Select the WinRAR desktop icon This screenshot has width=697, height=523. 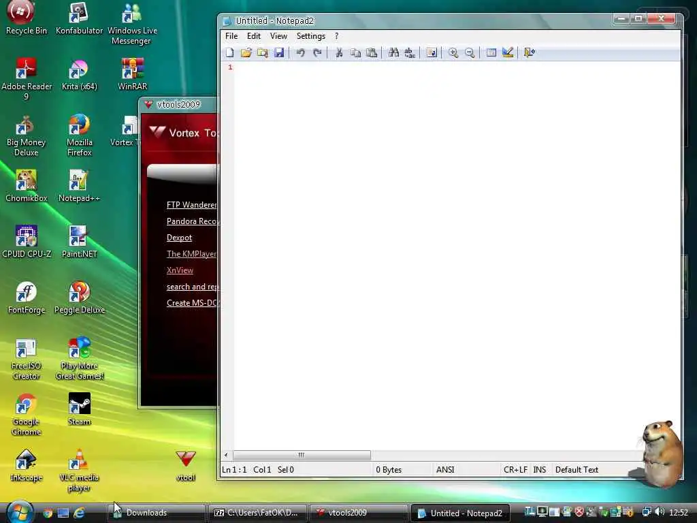tap(132, 74)
